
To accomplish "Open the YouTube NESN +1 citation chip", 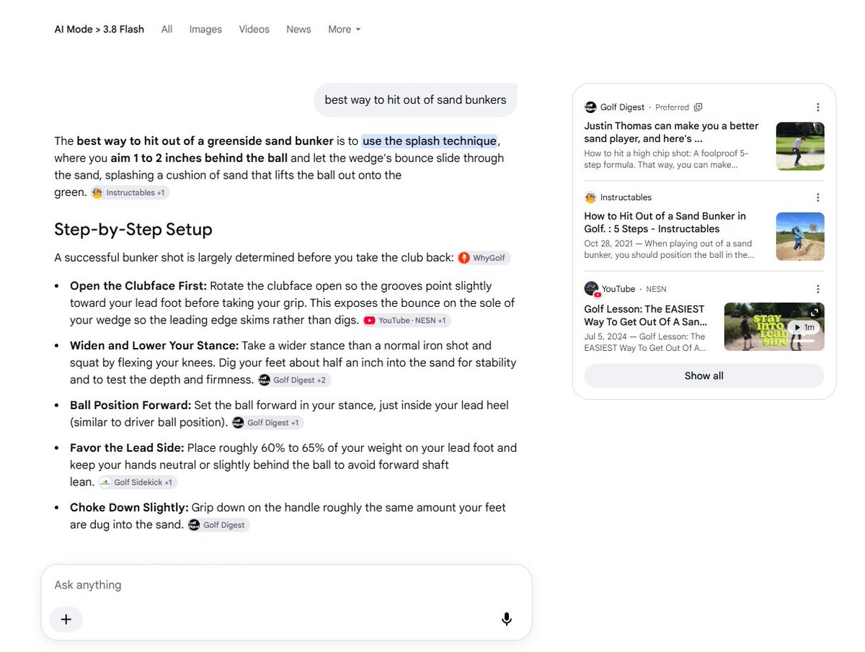I will (407, 320).
